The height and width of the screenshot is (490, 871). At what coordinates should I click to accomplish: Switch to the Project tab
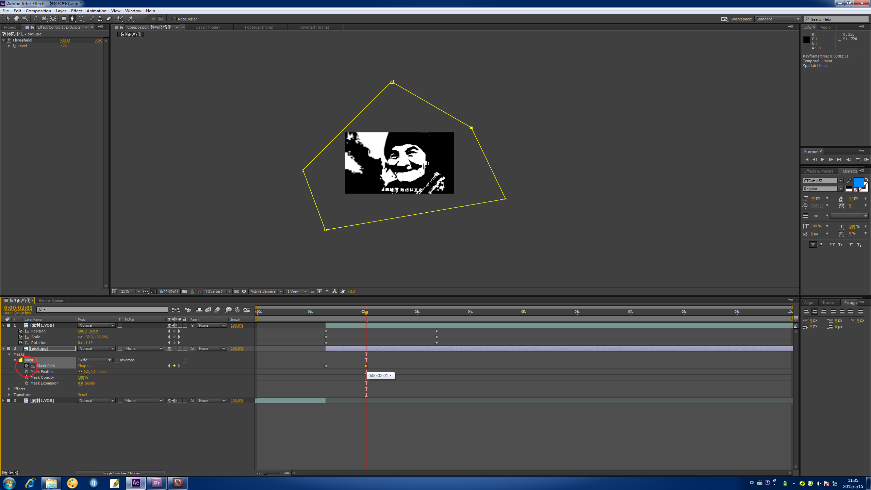click(x=10, y=27)
